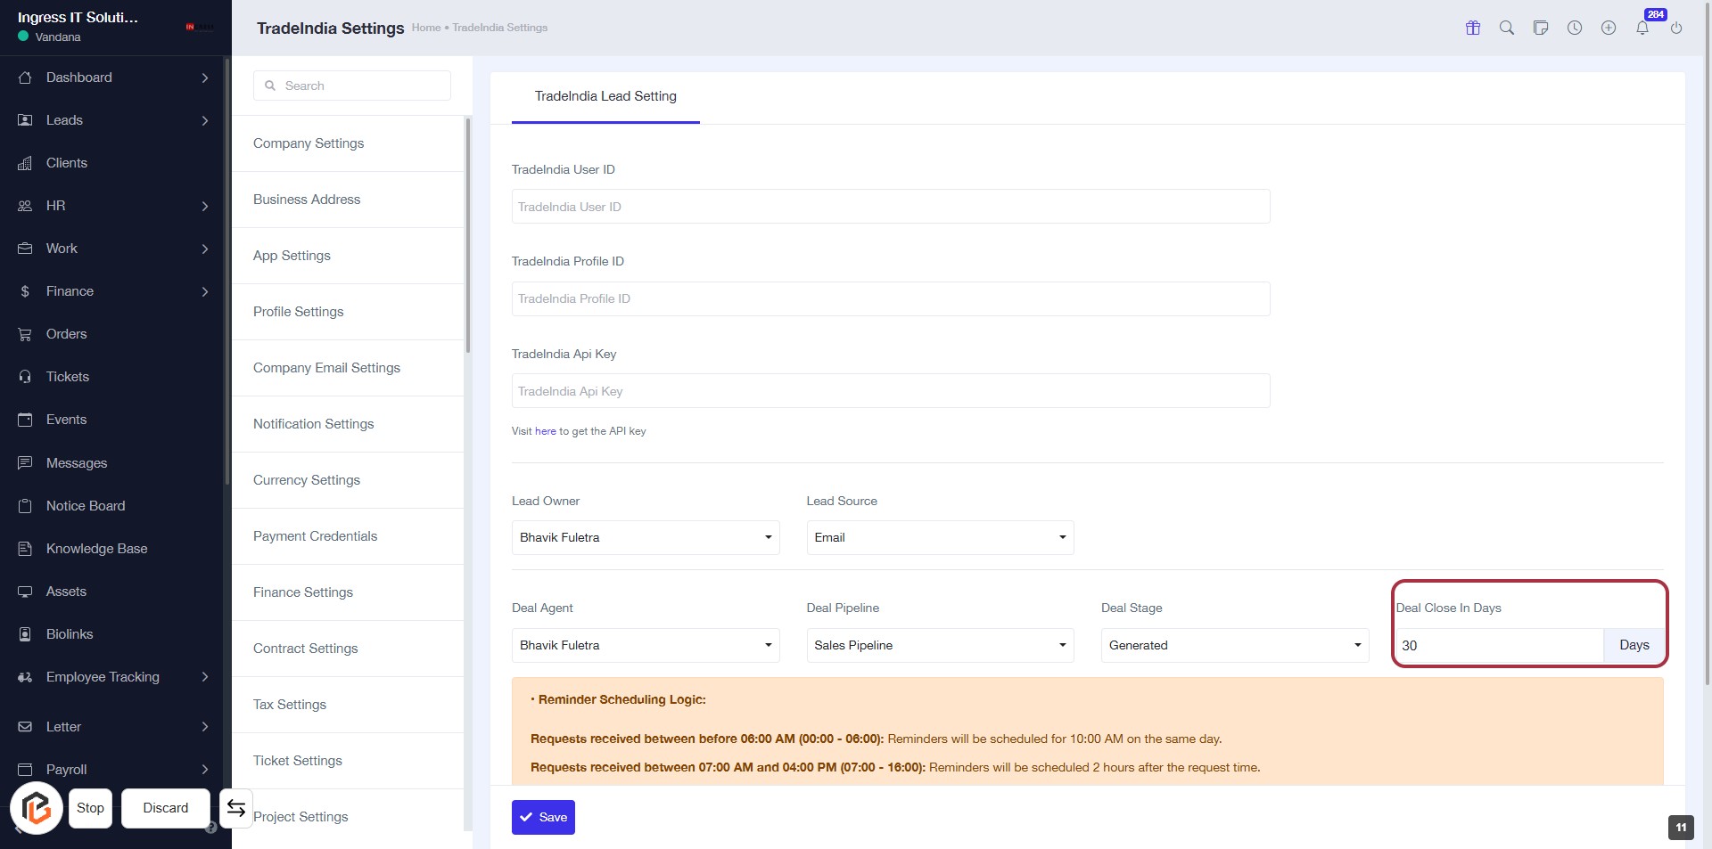1712x849 pixels.
Task: Open the search magnifier in header
Action: tap(1507, 28)
